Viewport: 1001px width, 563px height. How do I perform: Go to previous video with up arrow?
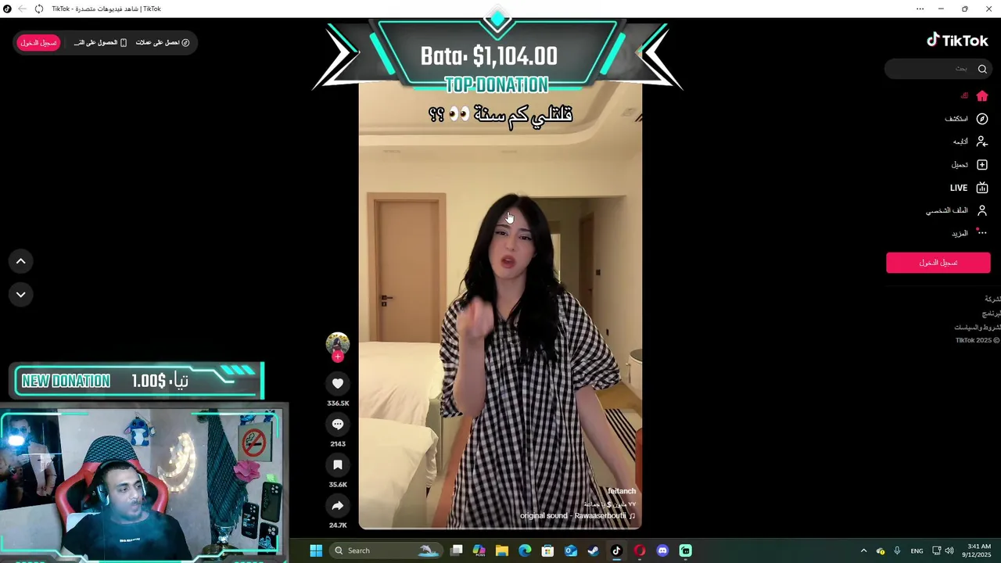[21, 261]
